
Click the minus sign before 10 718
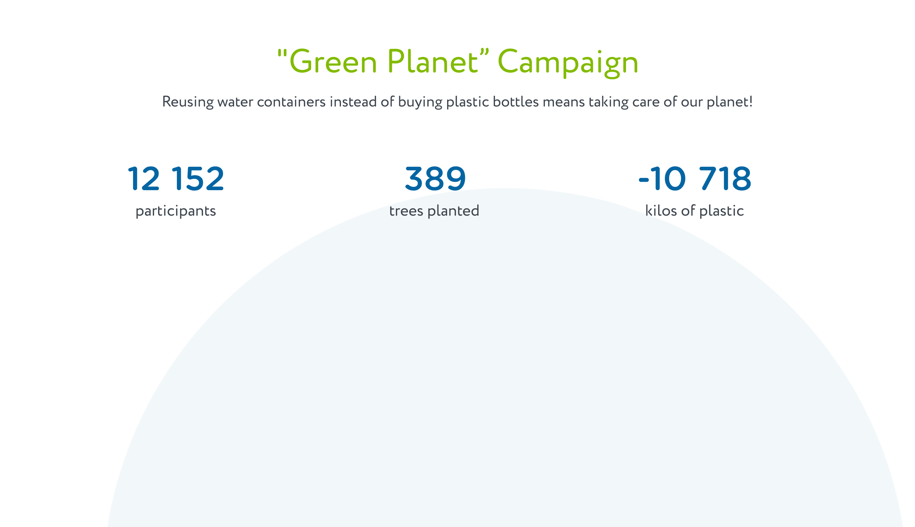tap(643, 180)
